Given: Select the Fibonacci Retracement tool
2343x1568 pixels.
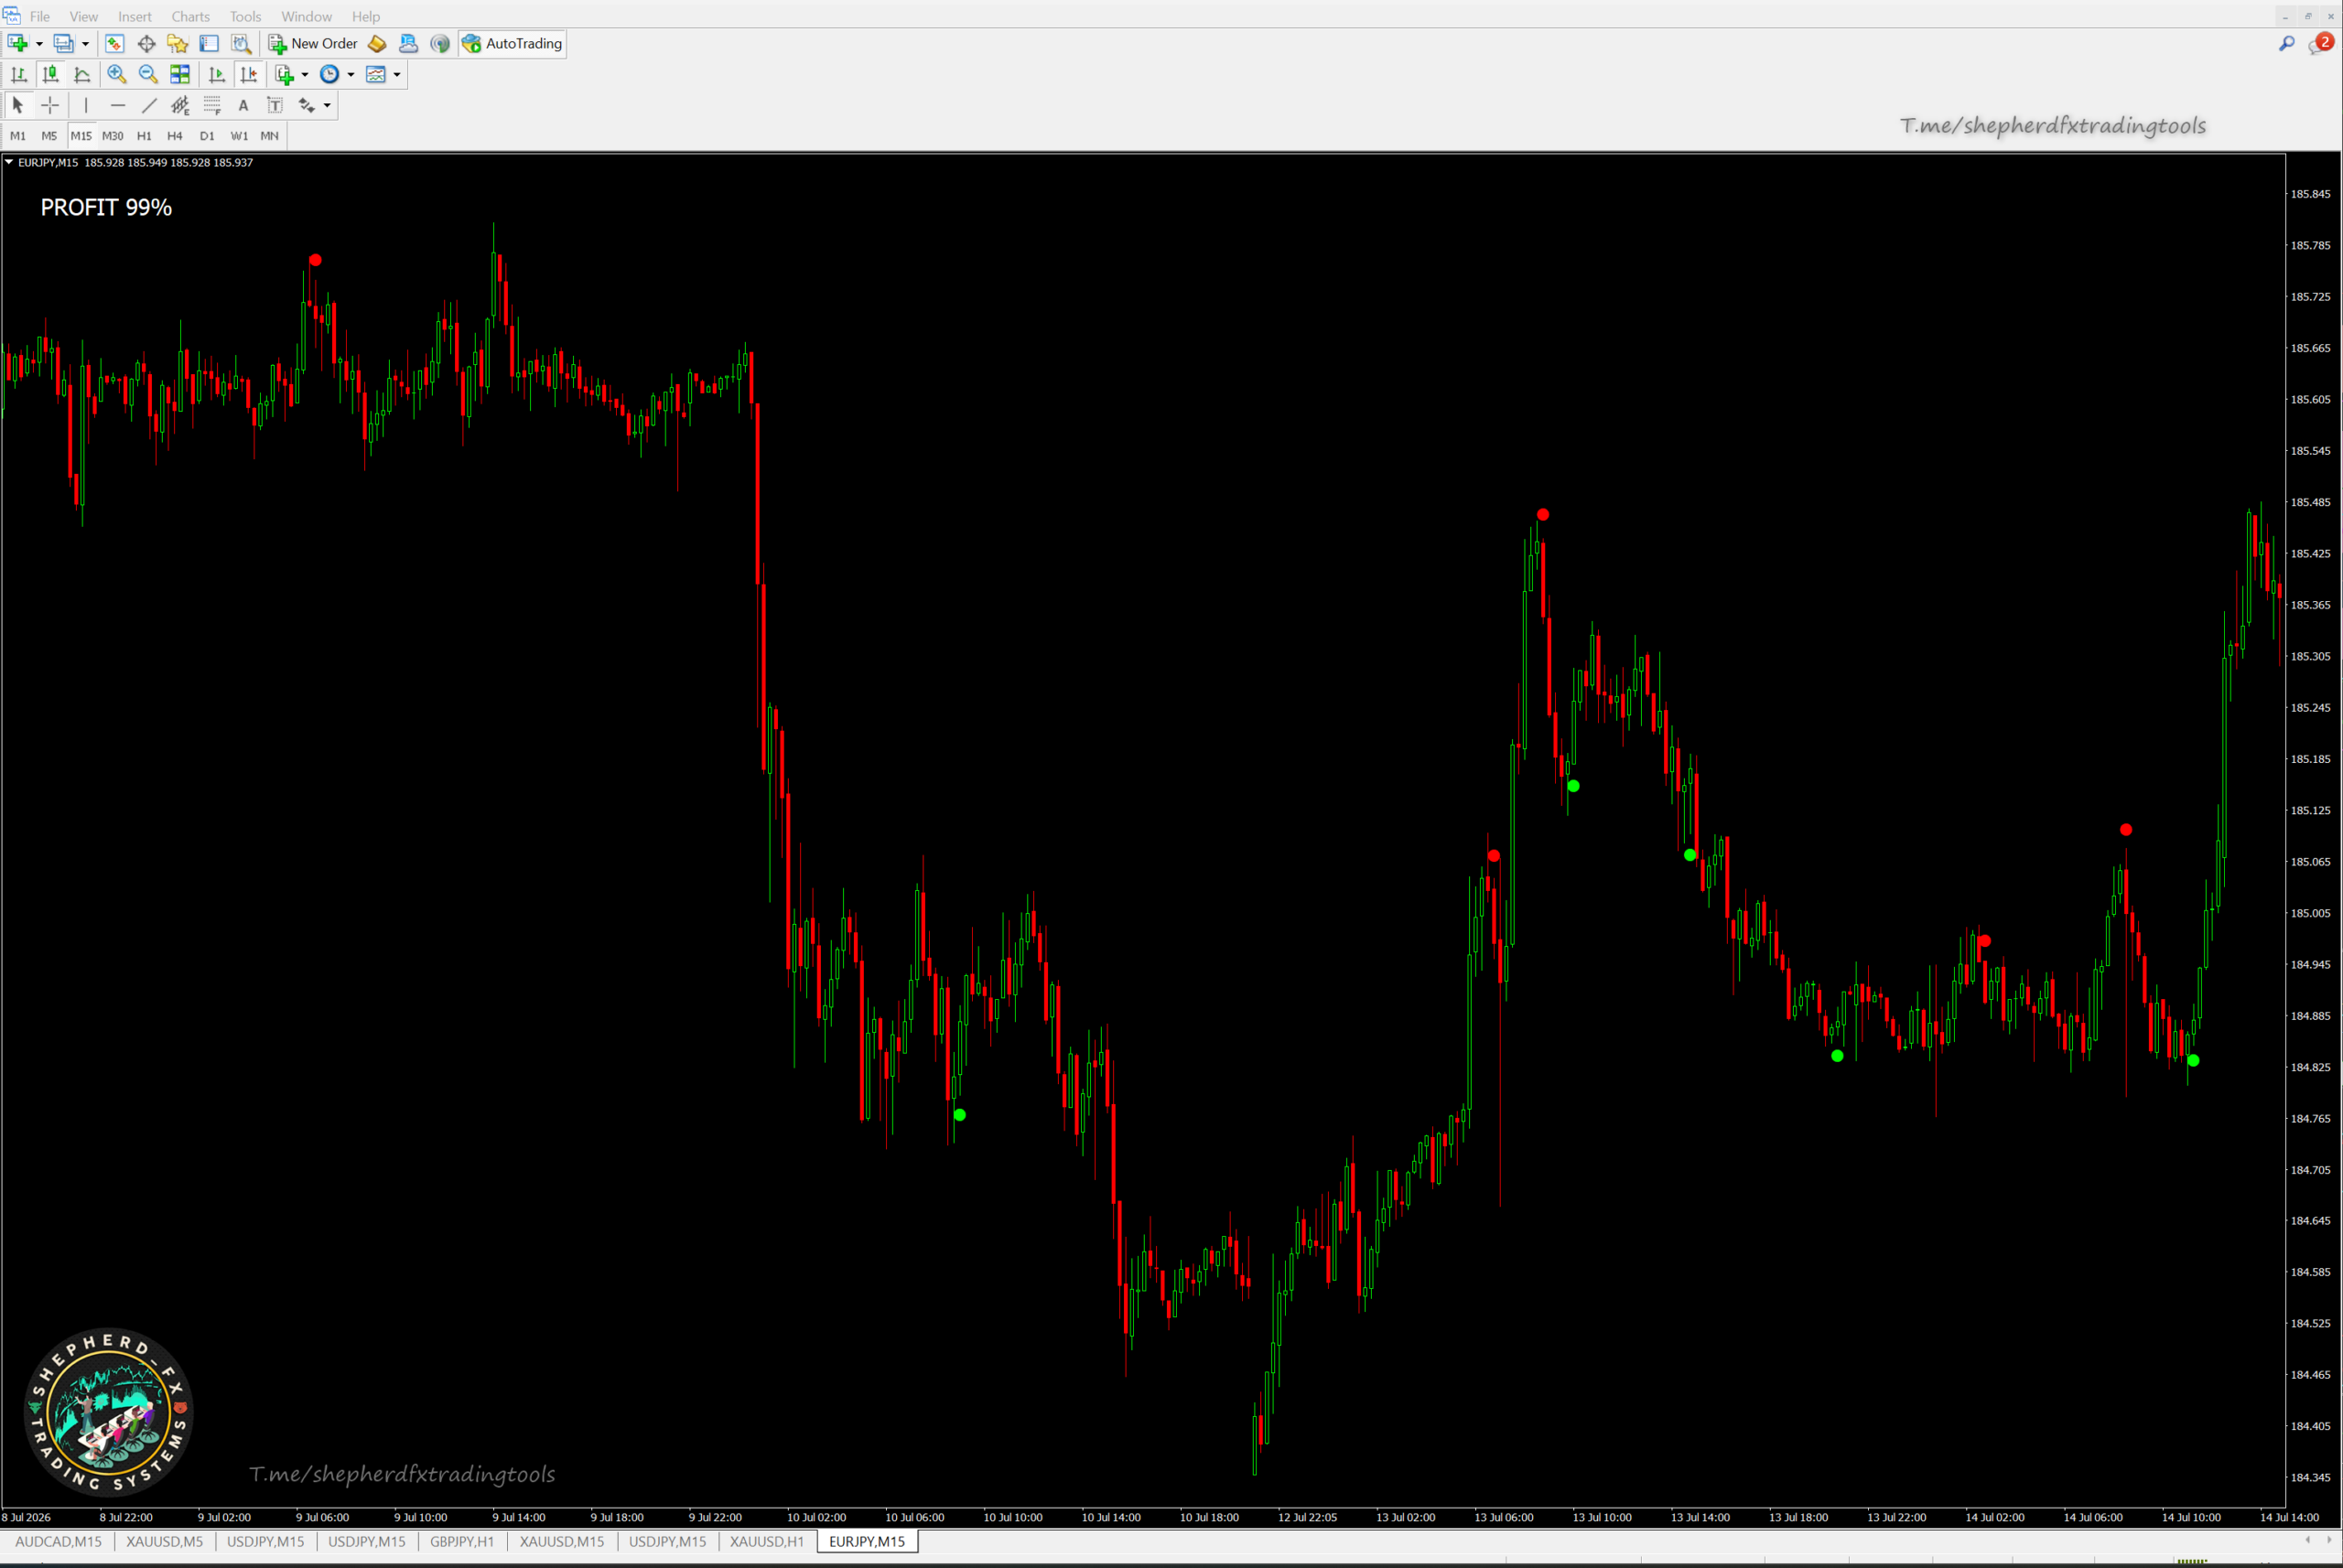Looking at the screenshot, I should [212, 105].
